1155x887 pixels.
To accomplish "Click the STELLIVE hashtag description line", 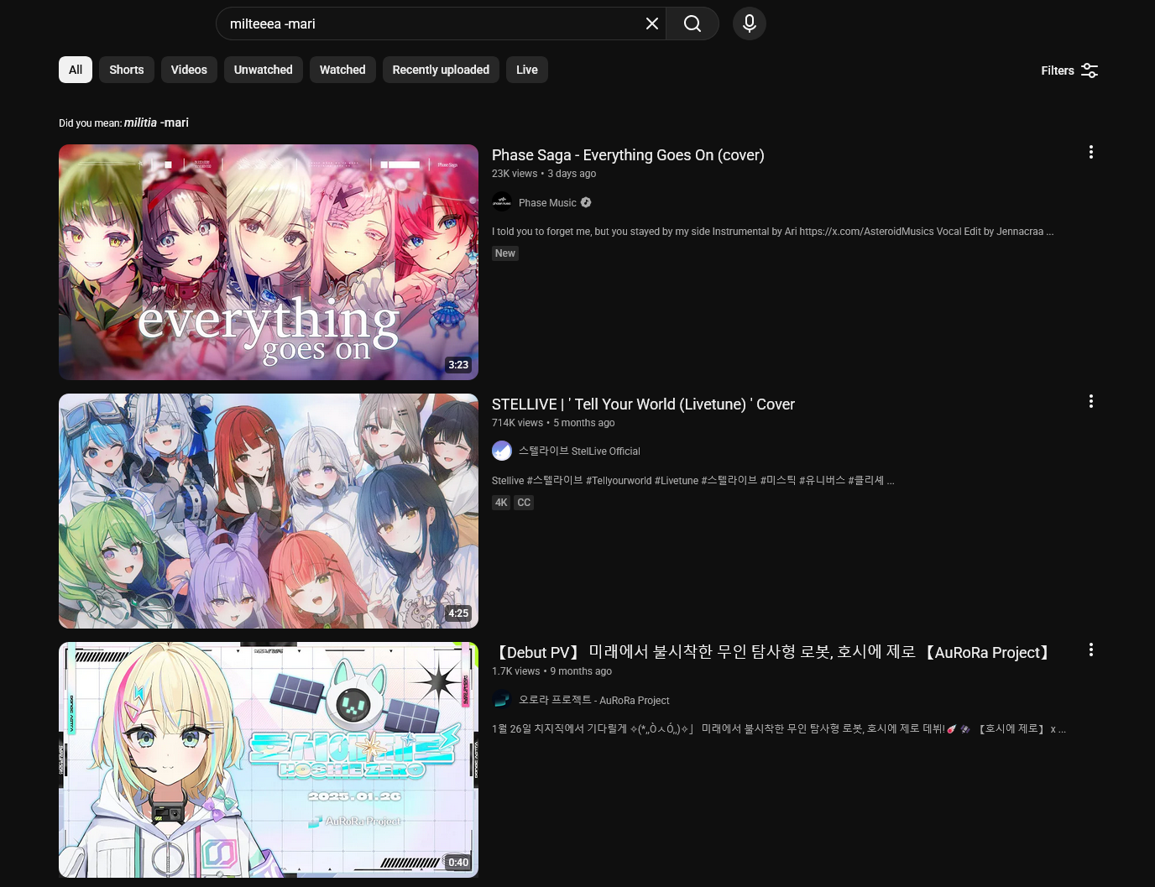I will click(693, 481).
